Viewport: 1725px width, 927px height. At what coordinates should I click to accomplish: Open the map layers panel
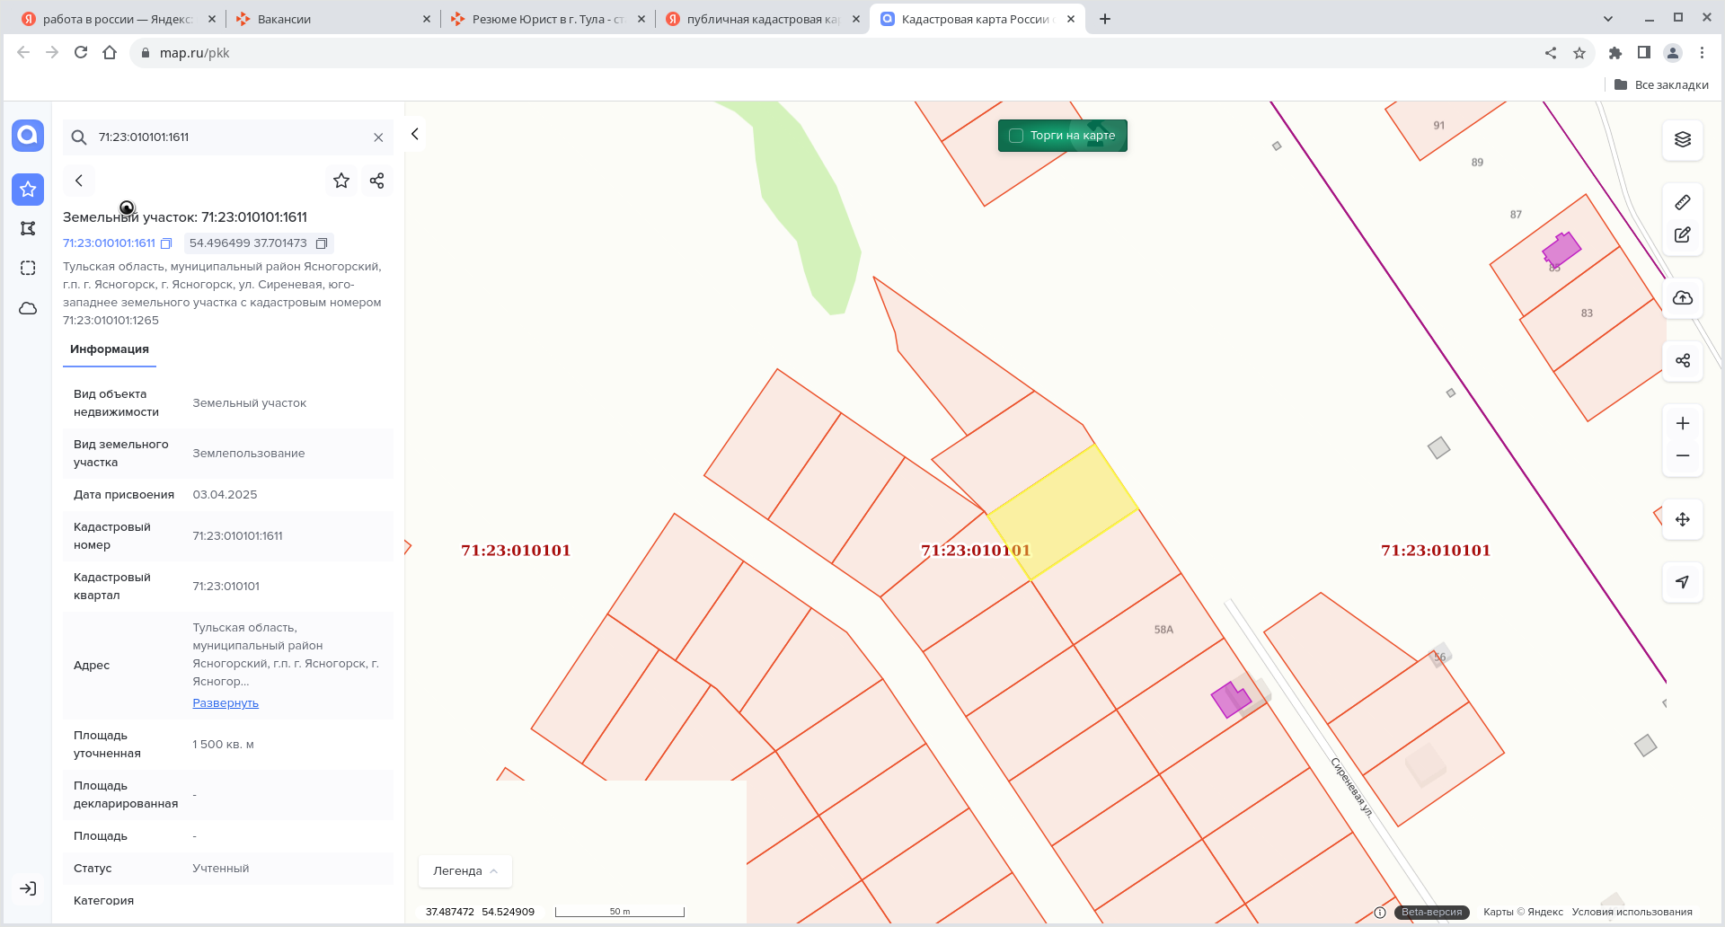tap(1682, 139)
